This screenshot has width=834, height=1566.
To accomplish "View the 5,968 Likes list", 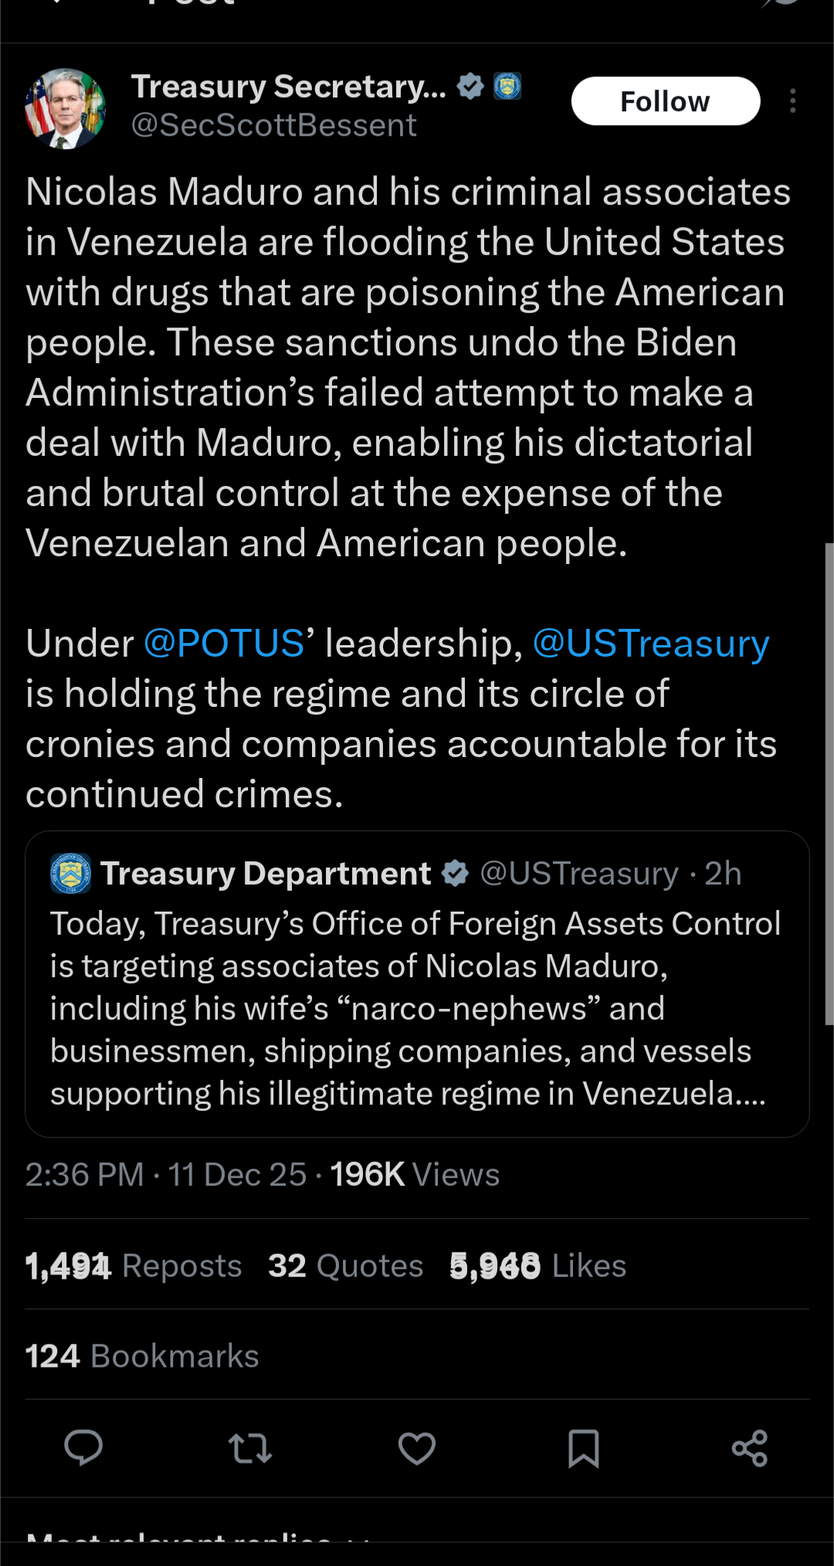I will pyautogui.click(x=537, y=1266).
